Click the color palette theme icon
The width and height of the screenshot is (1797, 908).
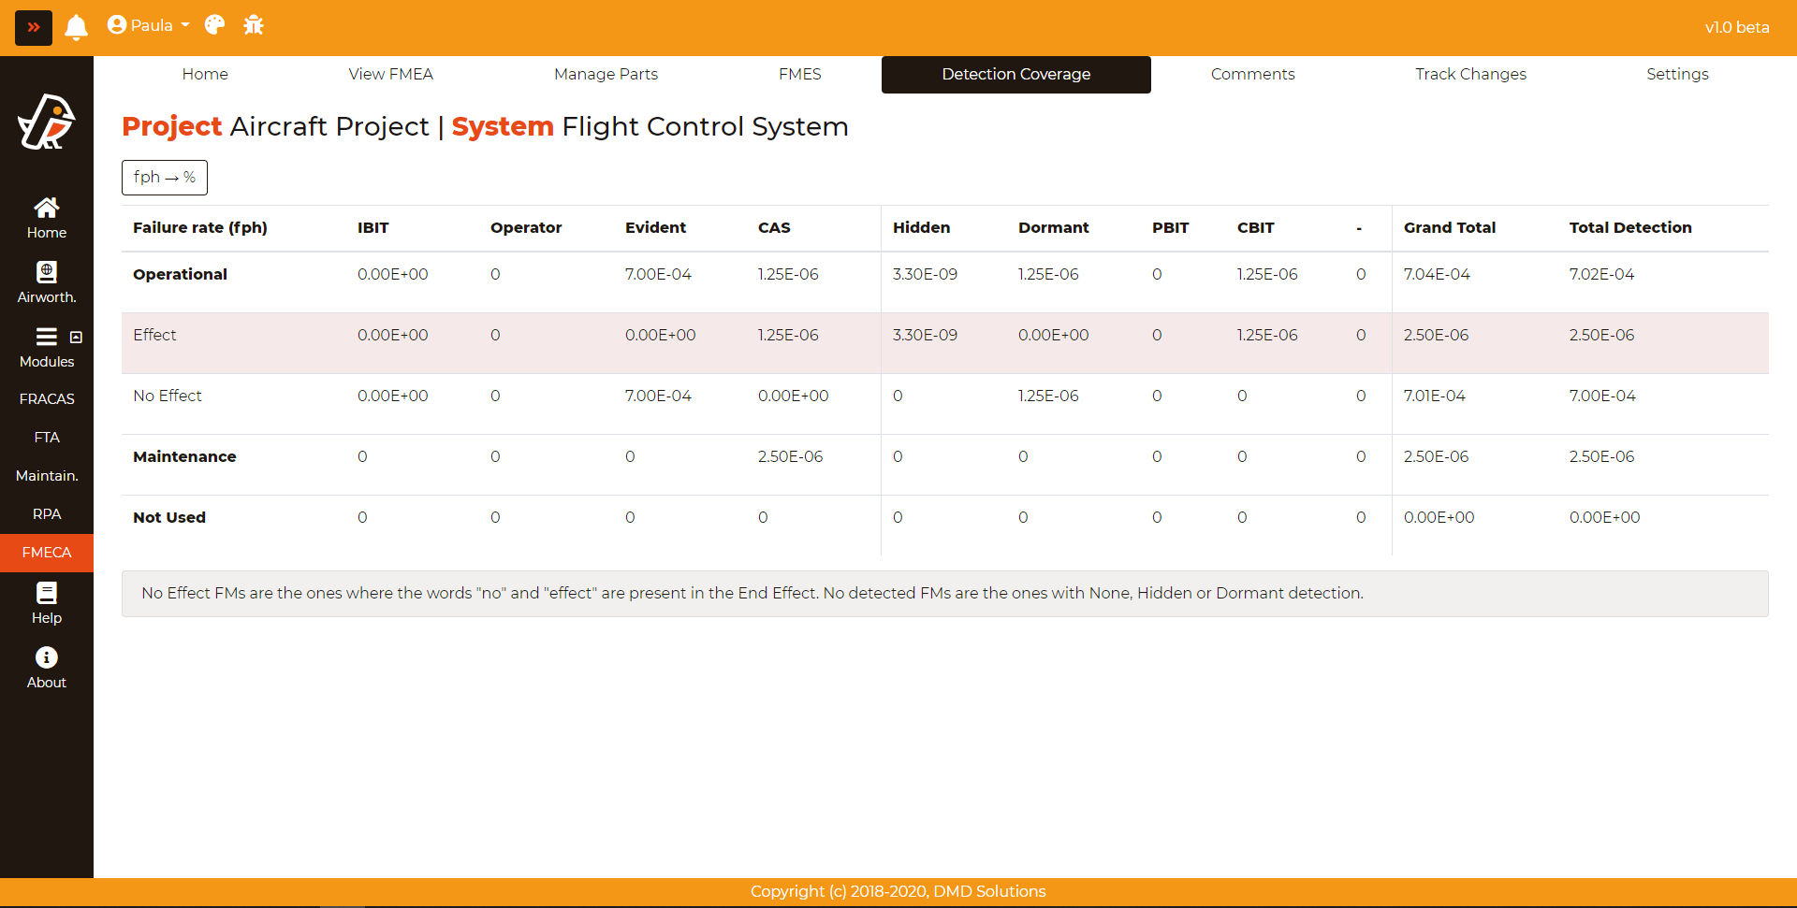pyautogui.click(x=214, y=25)
